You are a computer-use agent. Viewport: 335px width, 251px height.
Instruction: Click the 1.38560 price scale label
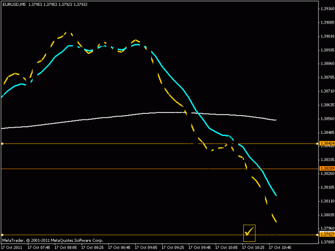327,119
